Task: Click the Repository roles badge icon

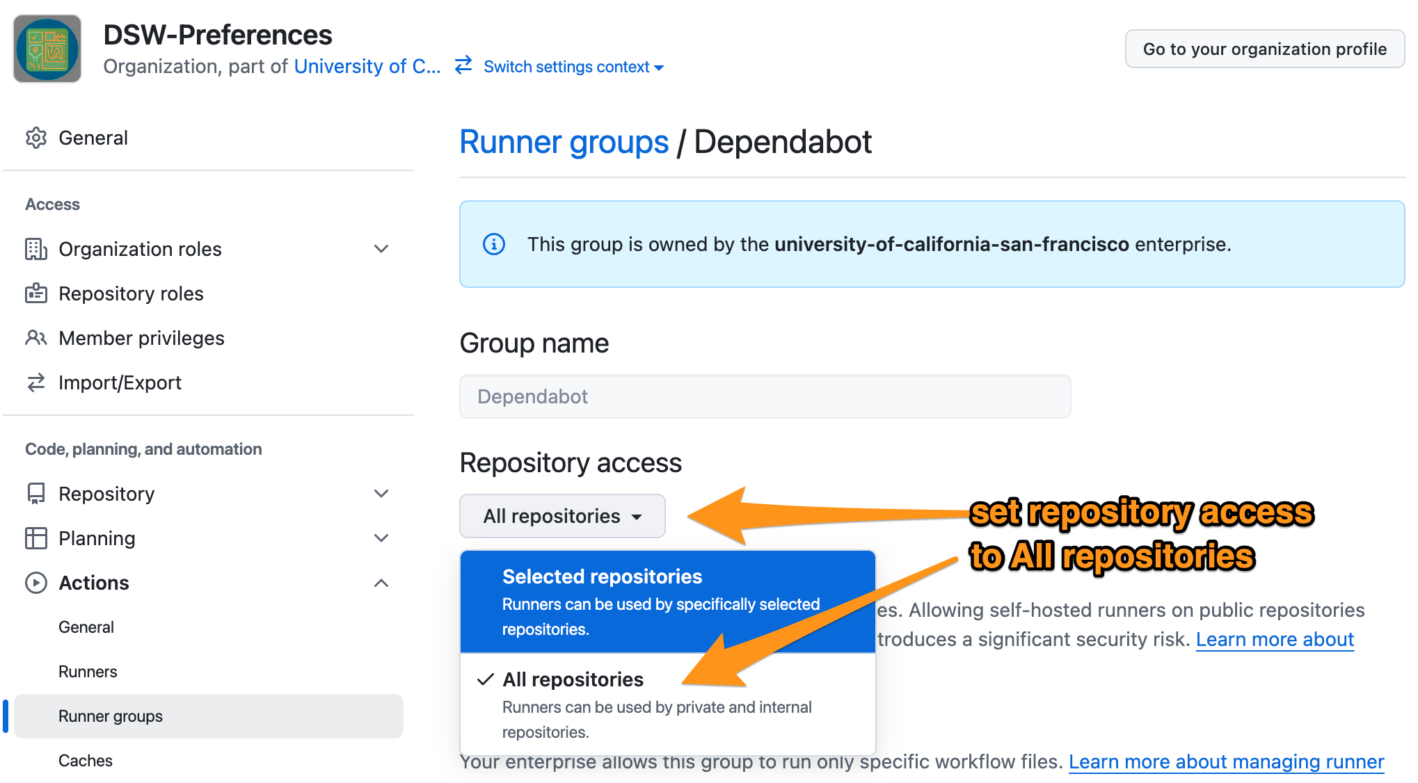Action: [x=36, y=293]
